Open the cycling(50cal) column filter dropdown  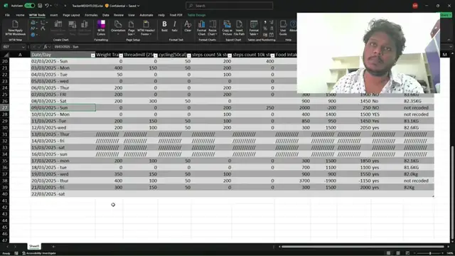(x=188, y=55)
